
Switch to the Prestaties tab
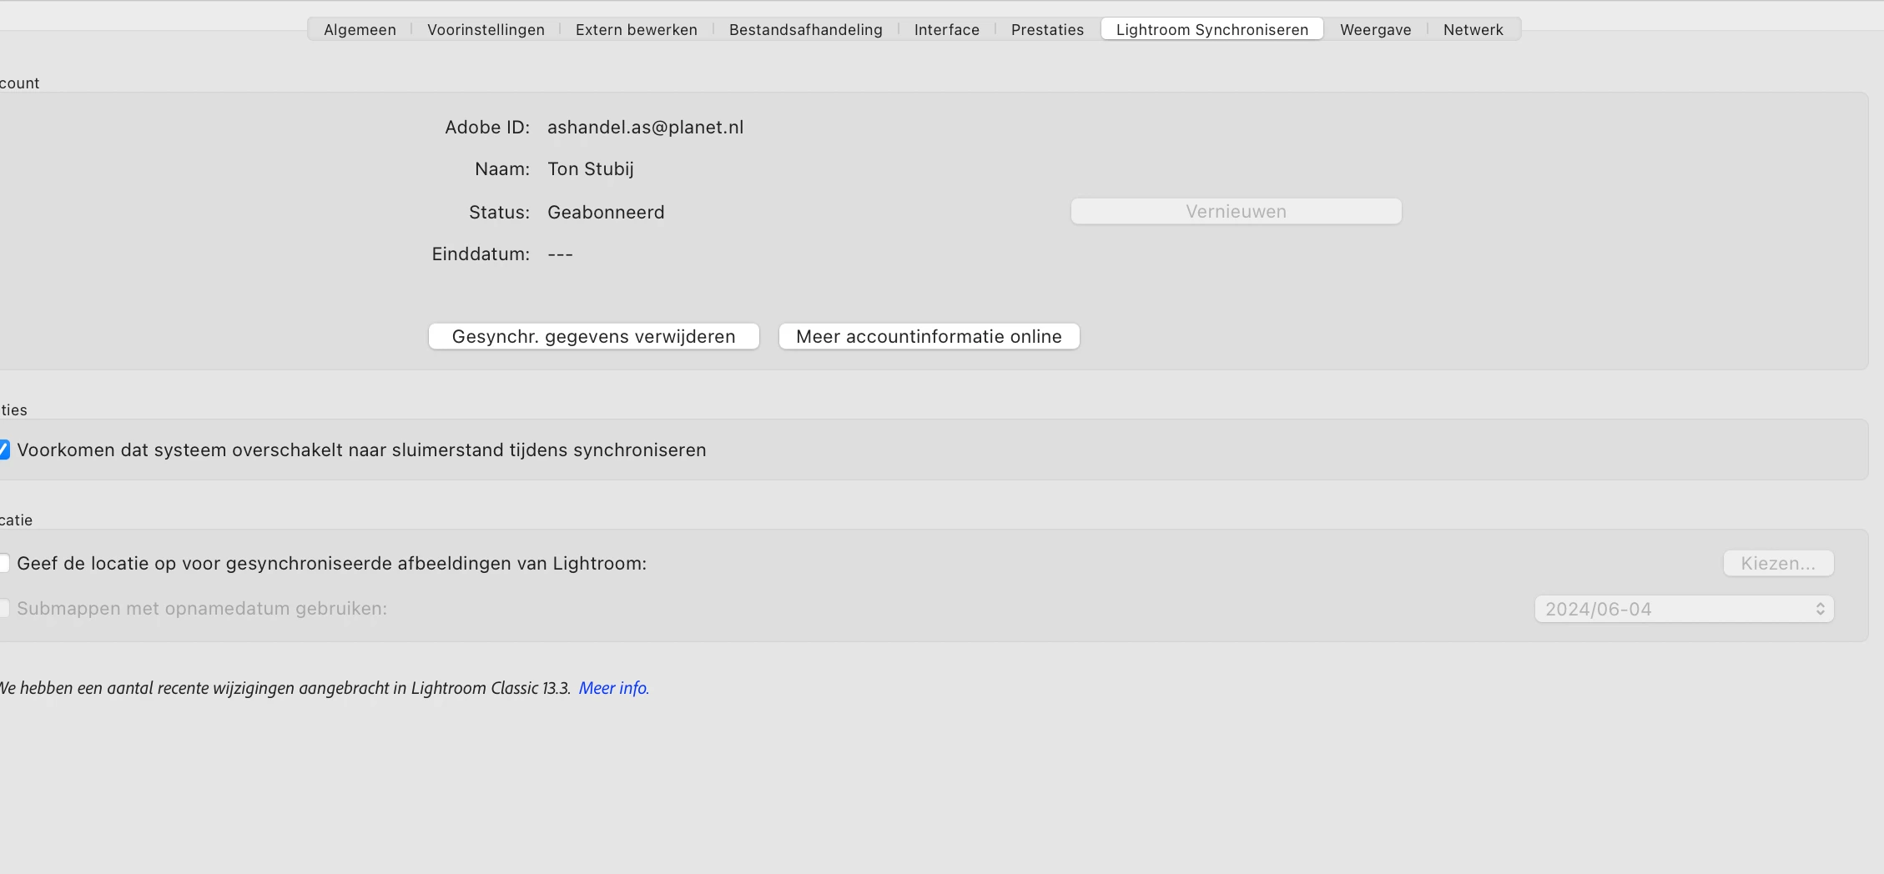pos(1047,29)
